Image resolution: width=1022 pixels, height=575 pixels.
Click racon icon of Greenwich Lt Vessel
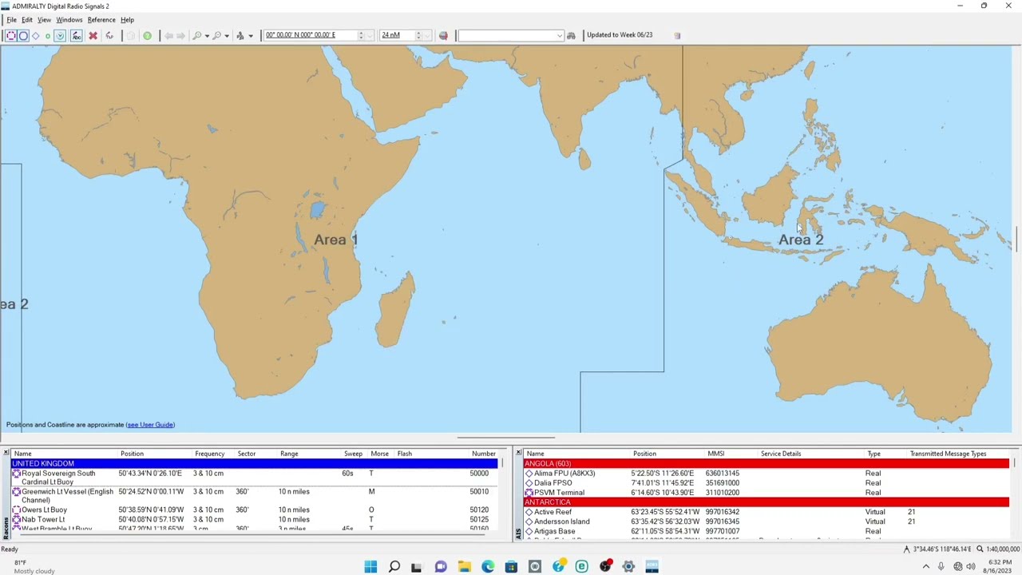16,492
